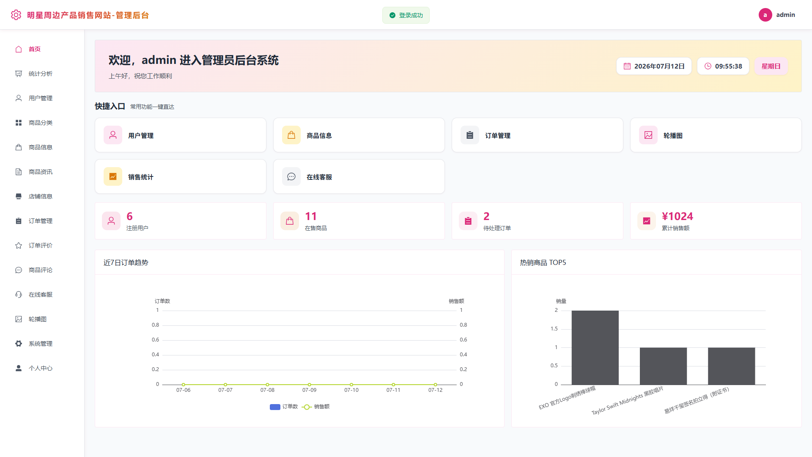This screenshot has width=812, height=457.
Task: Click the 待处理订单 stat card
Action: 537,221
